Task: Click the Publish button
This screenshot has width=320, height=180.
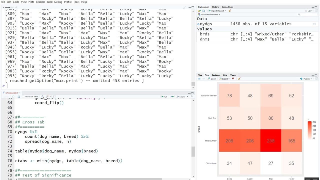Action: pos(305,79)
